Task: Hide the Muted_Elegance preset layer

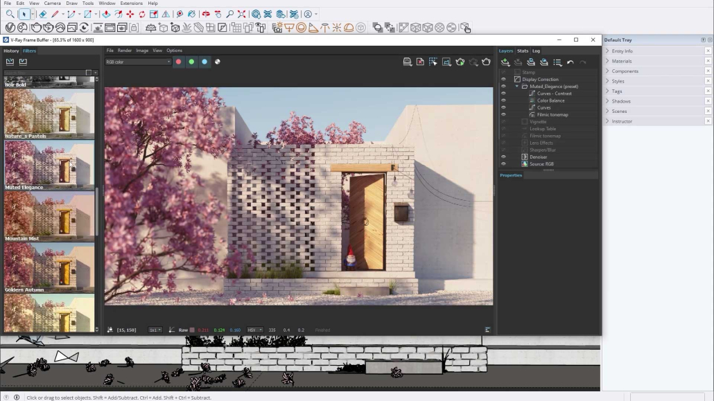Action: click(x=503, y=86)
